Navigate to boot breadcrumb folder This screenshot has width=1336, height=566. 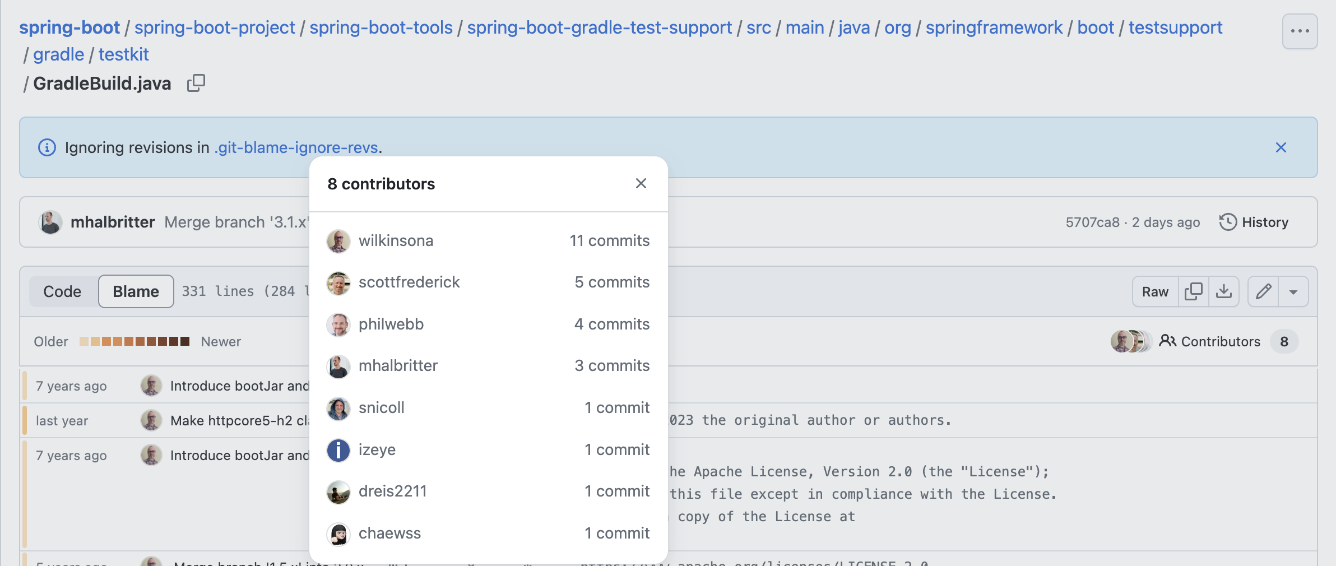tap(1096, 27)
